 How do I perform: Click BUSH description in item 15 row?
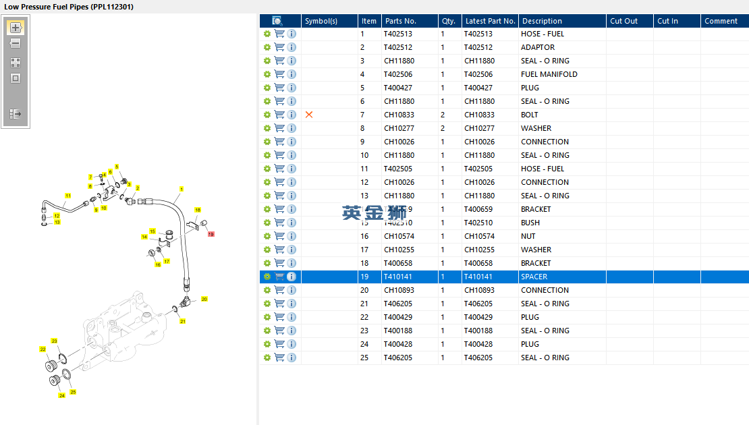coord(530,223)
